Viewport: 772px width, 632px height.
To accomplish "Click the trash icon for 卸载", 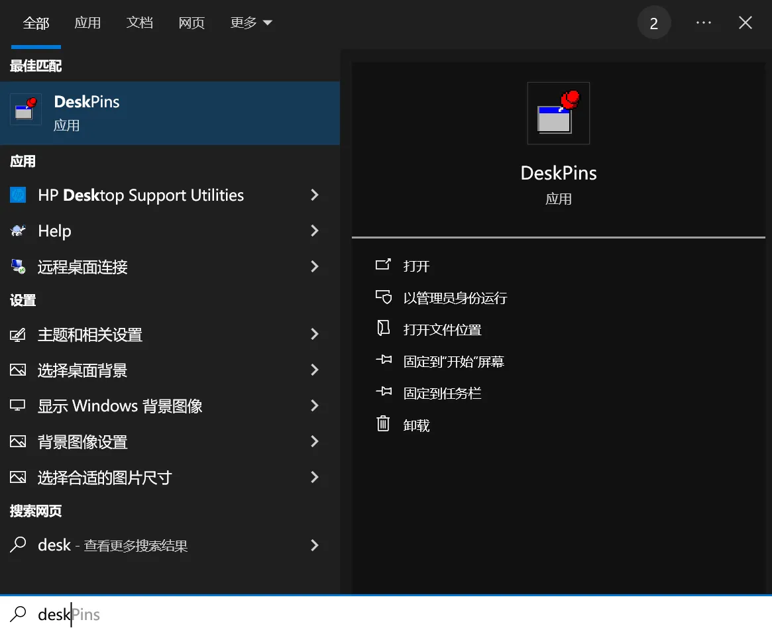I will 383,423.
